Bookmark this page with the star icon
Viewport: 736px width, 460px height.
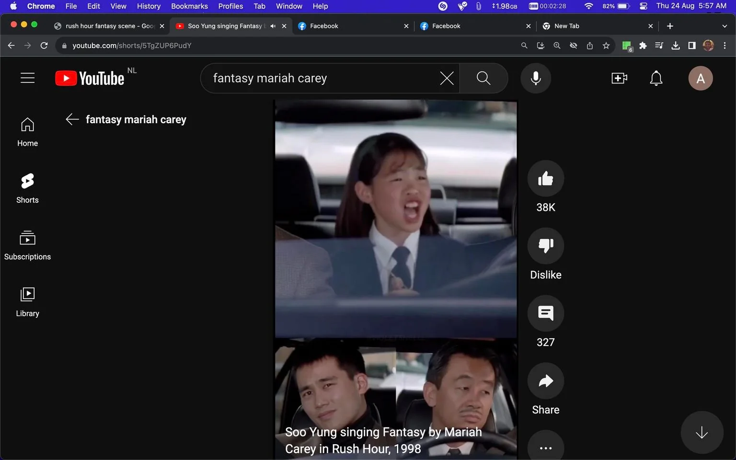606,46
